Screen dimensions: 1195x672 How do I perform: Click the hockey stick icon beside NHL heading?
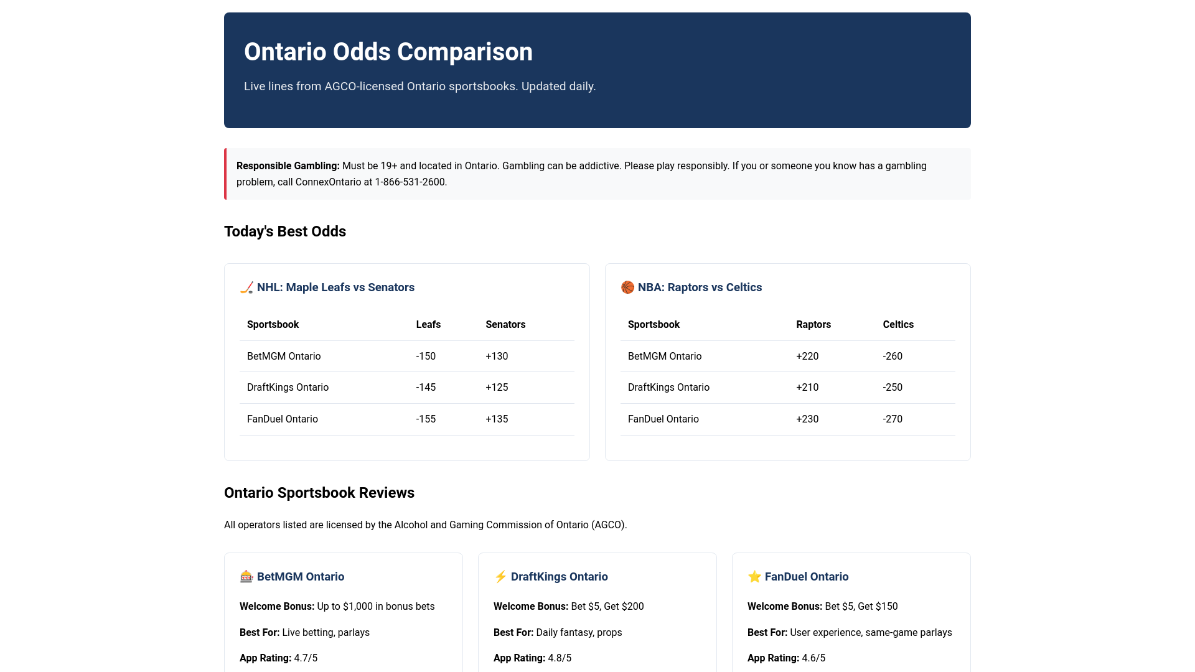click(246, 287)
